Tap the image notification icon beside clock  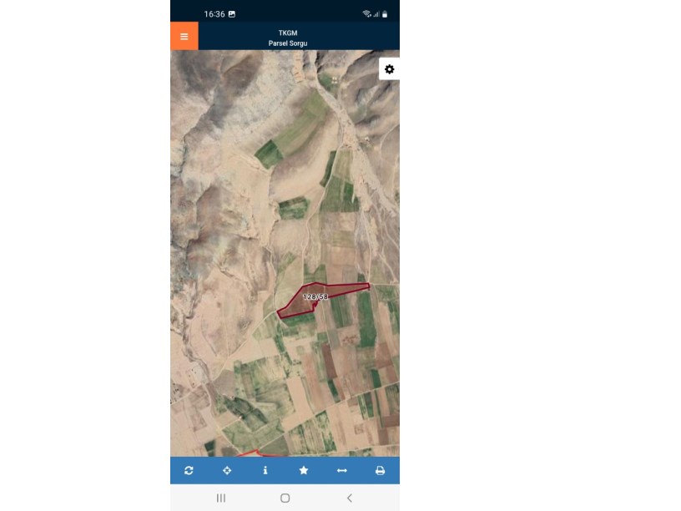[x=232, y=14]
